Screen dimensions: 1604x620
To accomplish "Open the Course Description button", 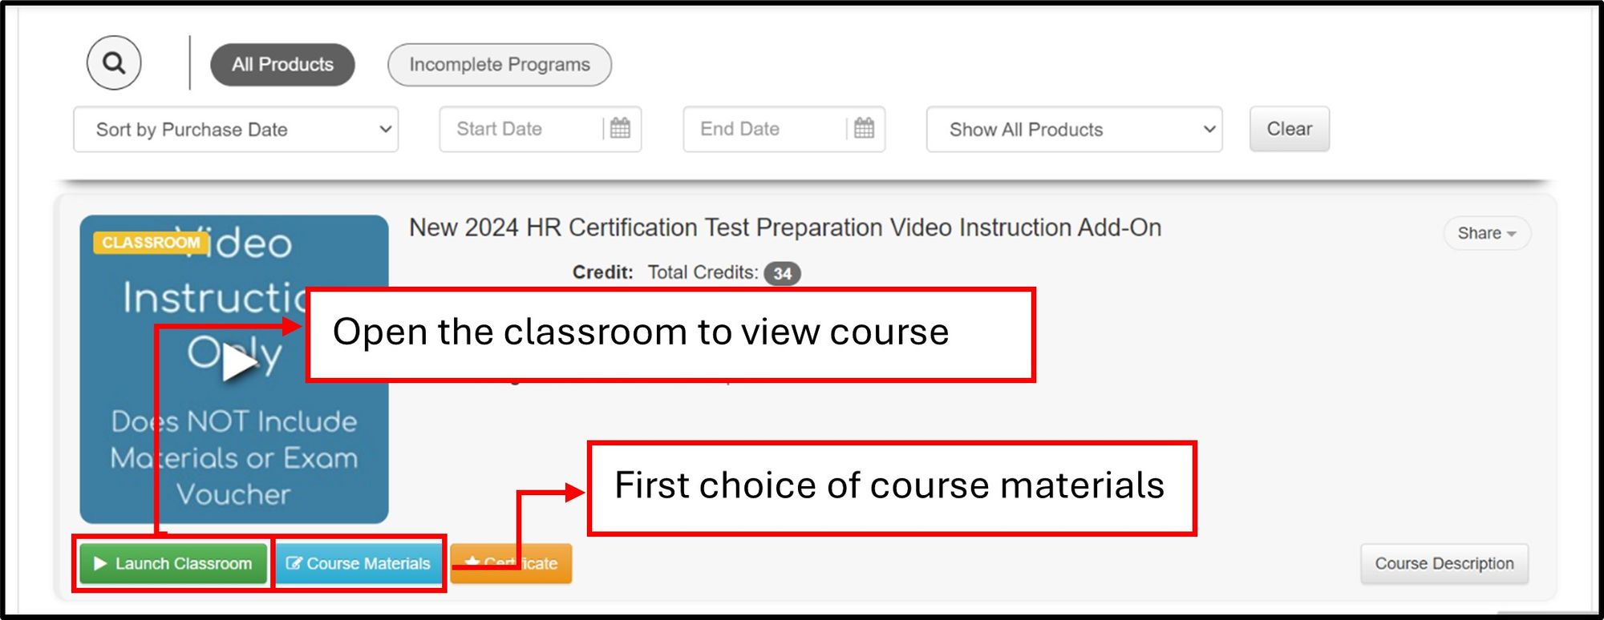I will tap(1444, 564).
